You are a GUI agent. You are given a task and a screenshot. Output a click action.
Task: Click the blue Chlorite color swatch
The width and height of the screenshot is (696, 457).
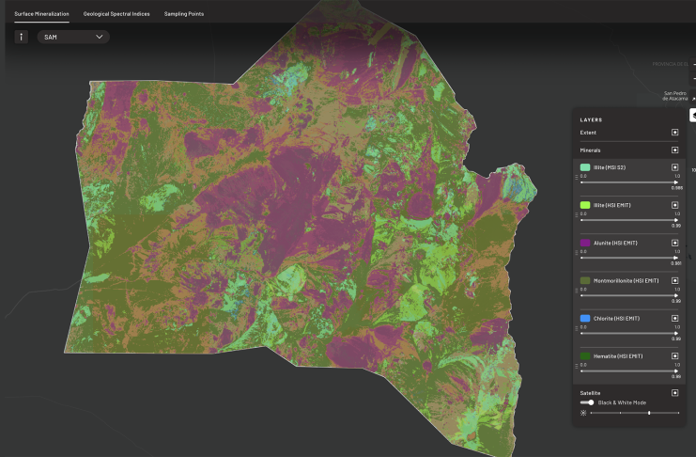coord(585,318)
